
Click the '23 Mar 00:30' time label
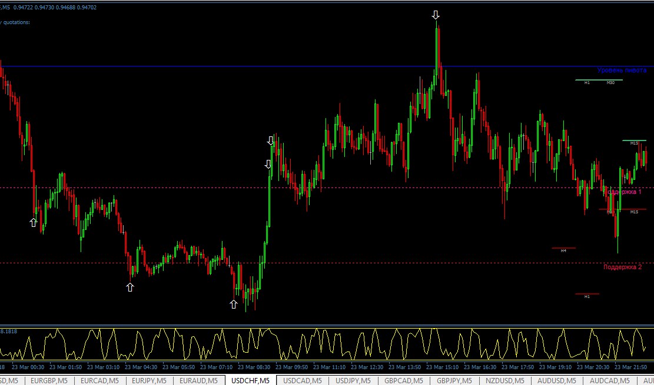click(28, 367)
